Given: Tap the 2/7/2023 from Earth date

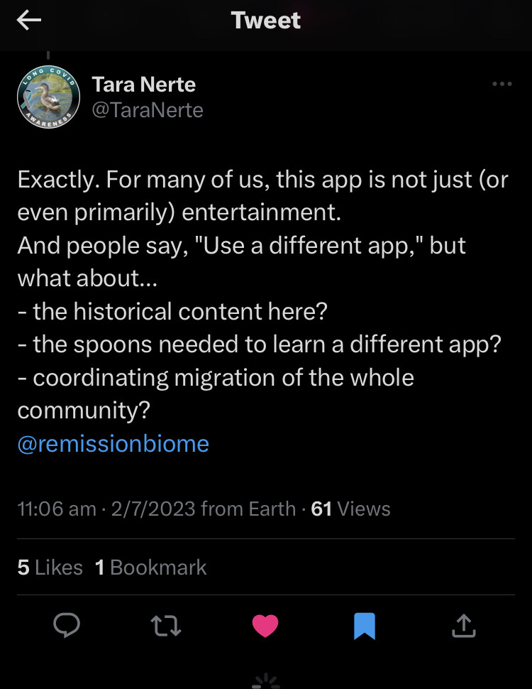Looking at the screenshot, I should tap(204, 509).
